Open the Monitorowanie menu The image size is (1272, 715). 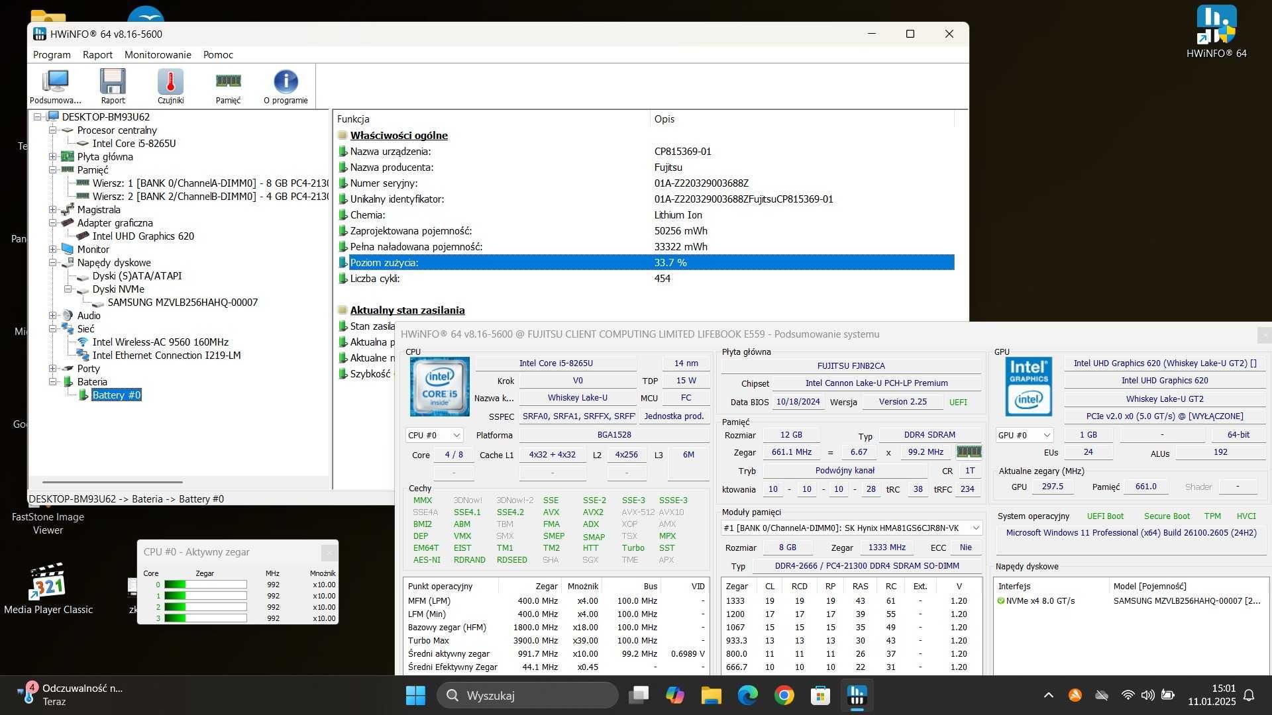coord(158,55)
